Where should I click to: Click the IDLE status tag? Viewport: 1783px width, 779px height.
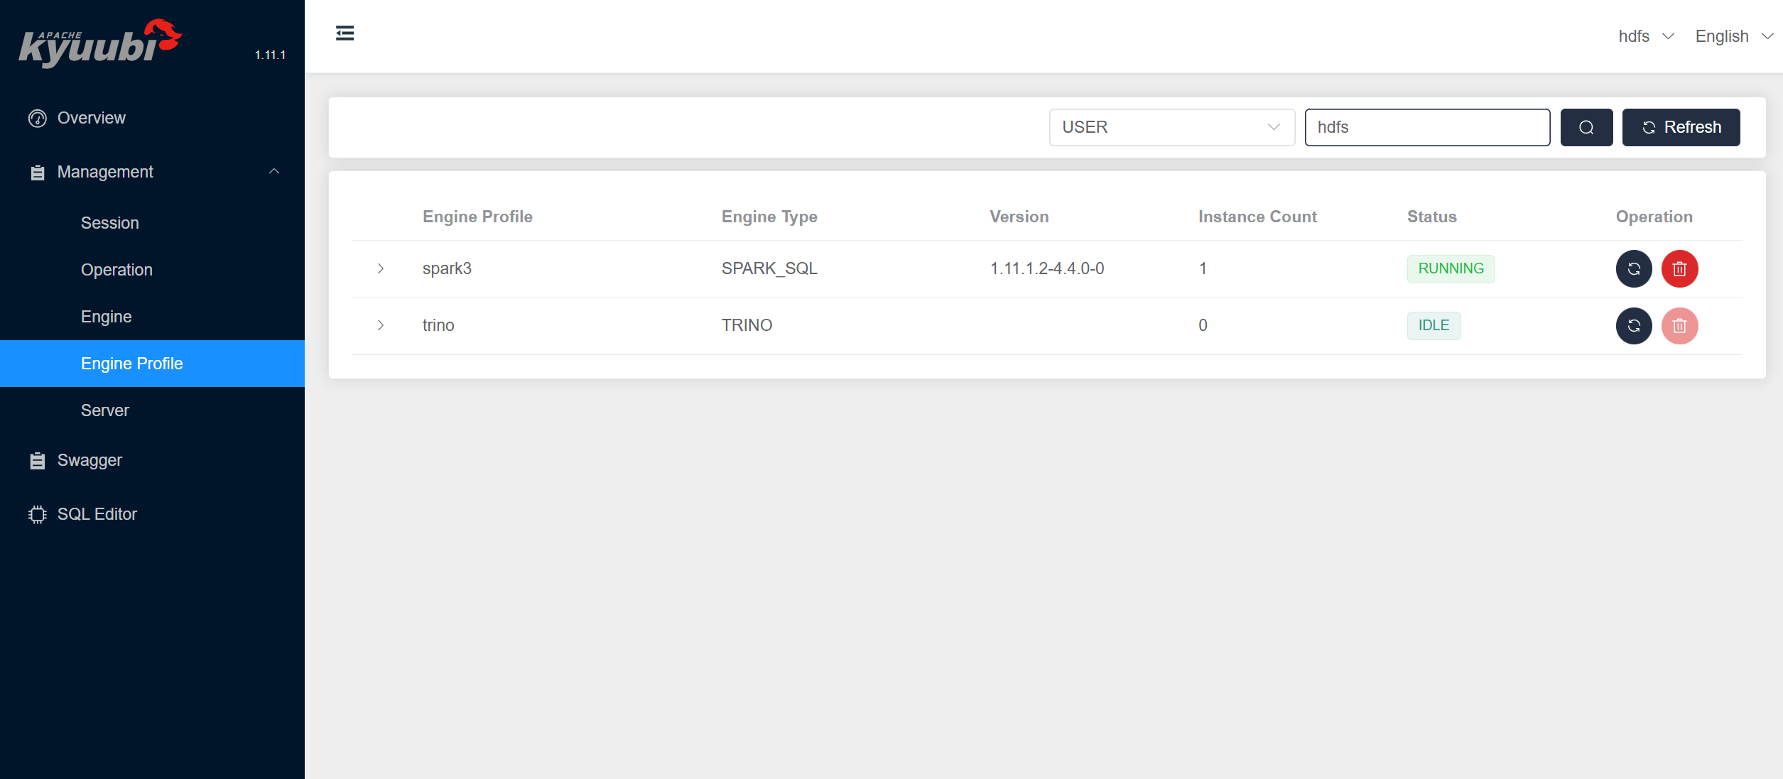pos(1434,325)
